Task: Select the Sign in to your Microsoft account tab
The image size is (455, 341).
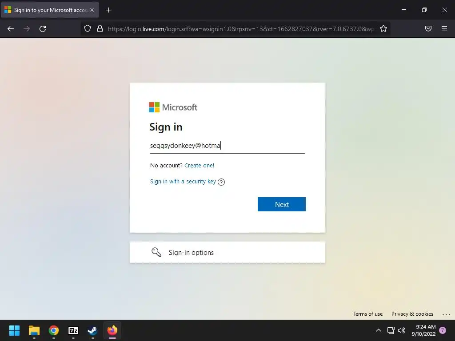Action: click(x=50, y=10)
